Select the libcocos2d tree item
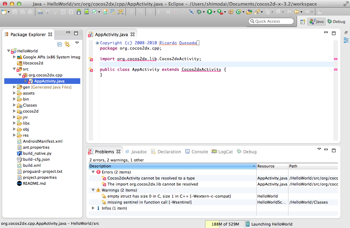 [x=33, y=63]
